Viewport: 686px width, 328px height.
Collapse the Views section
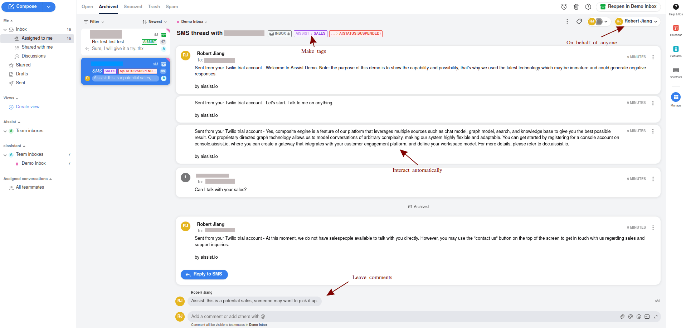11,98
